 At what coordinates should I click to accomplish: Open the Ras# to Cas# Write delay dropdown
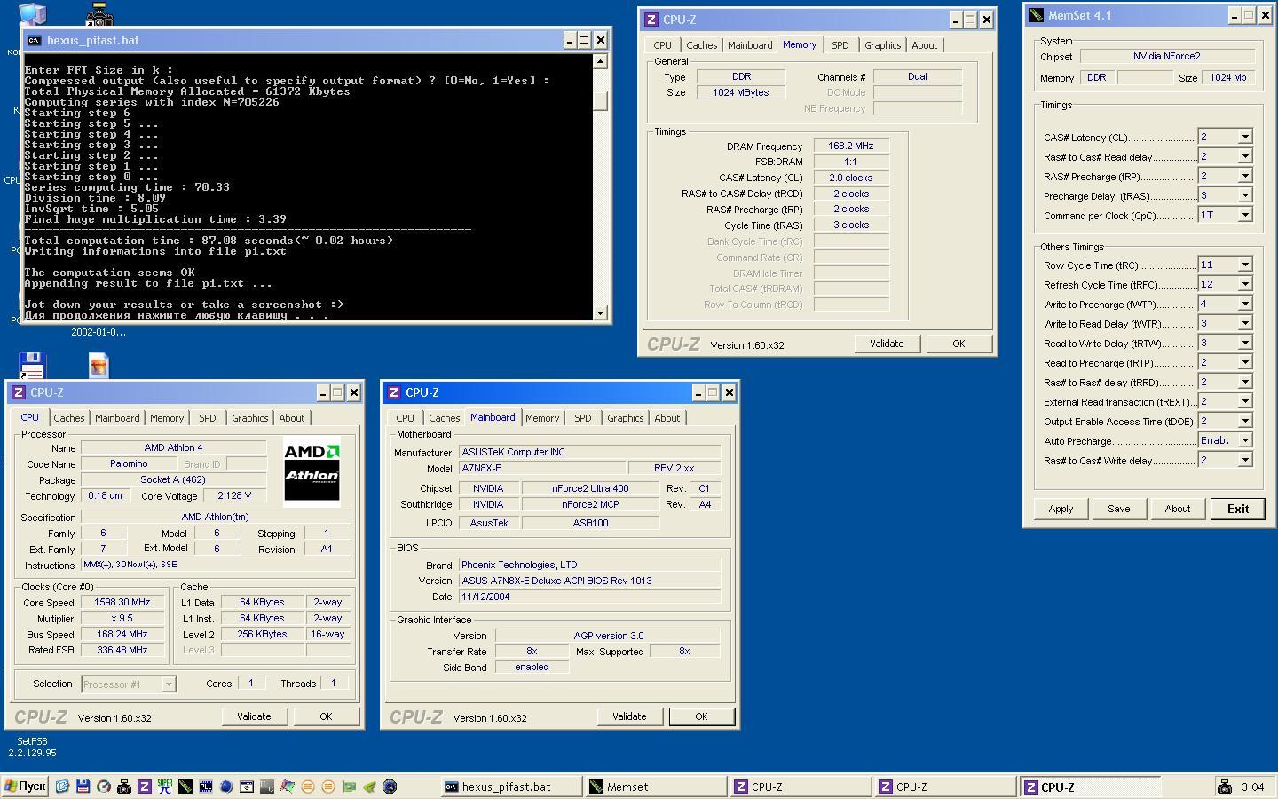click(1245, 460)
